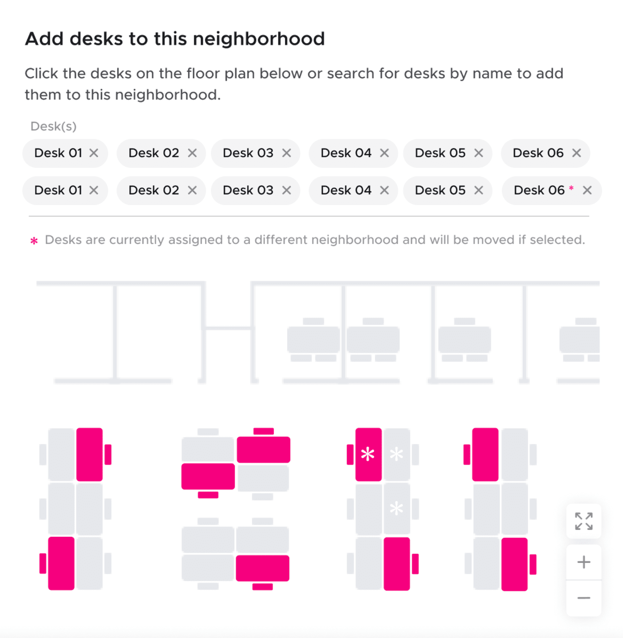Zoom out with the minus icon

[x=584, y=598]
